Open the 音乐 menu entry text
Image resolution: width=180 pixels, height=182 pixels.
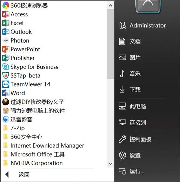click(x=135, y=74)
